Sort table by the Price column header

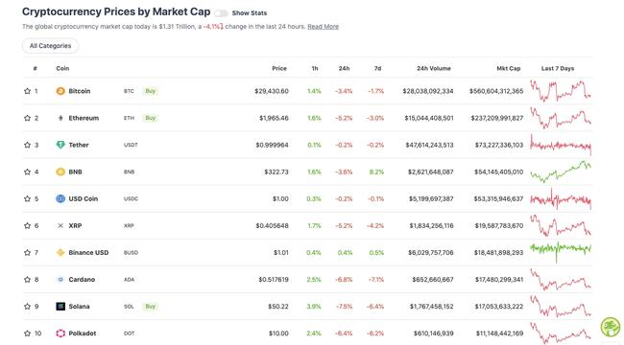(x=279, y=68)
